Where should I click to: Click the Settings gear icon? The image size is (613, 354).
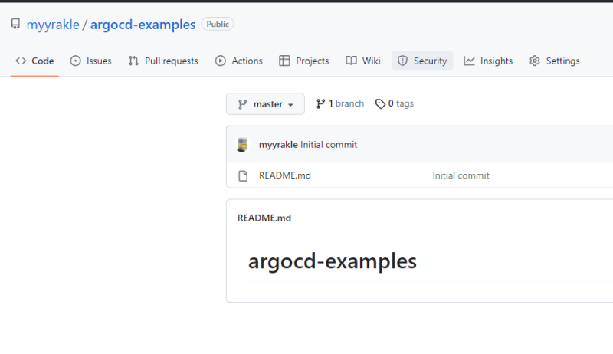click(x=535, y=61)
